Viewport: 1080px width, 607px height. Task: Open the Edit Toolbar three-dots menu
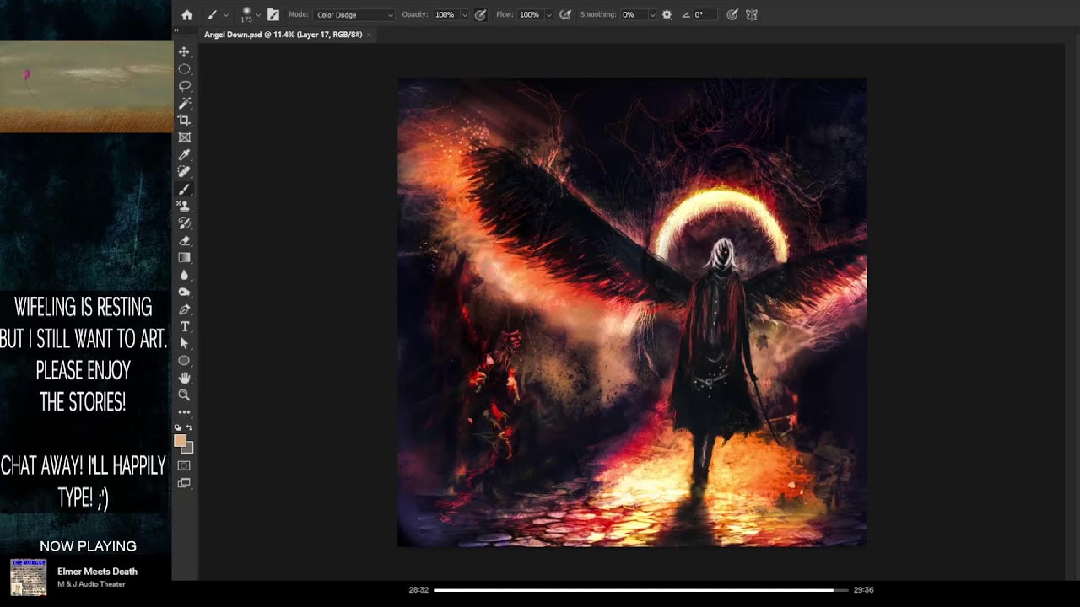(184, 412)
